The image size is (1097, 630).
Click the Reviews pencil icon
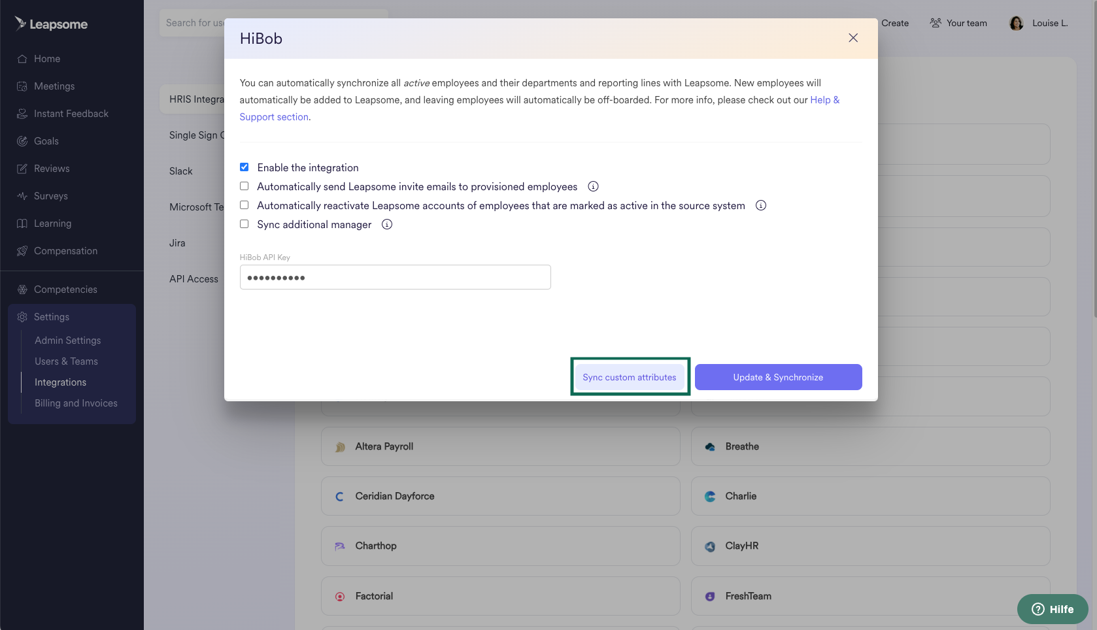pos(22,169)
